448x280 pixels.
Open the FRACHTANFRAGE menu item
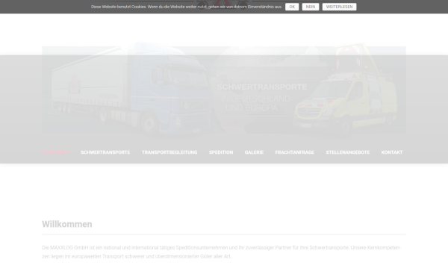click(295, 152)
